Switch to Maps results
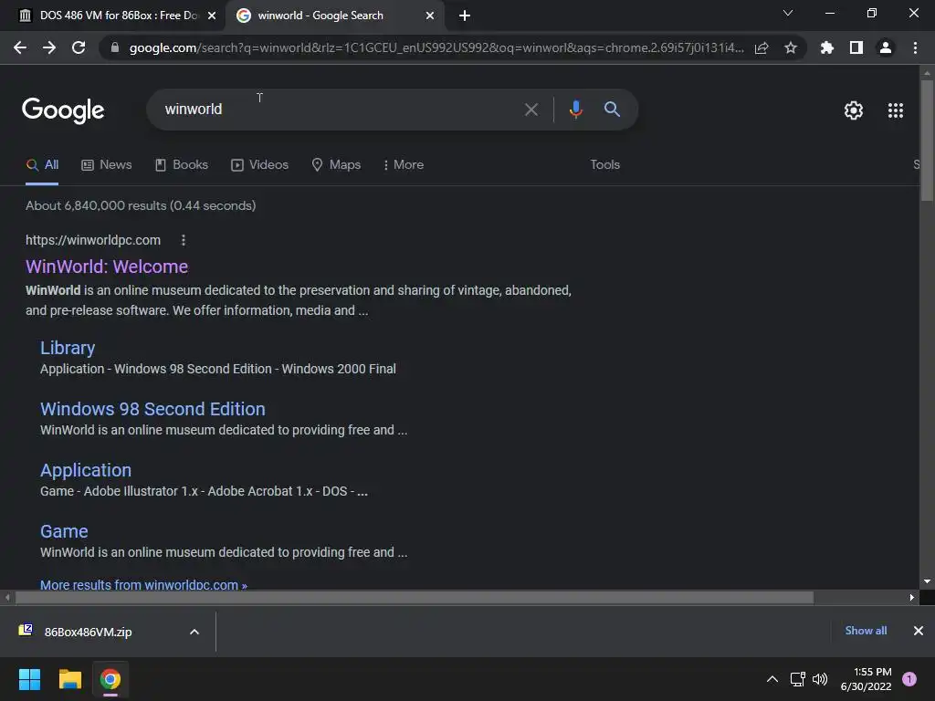 point(336,164)
